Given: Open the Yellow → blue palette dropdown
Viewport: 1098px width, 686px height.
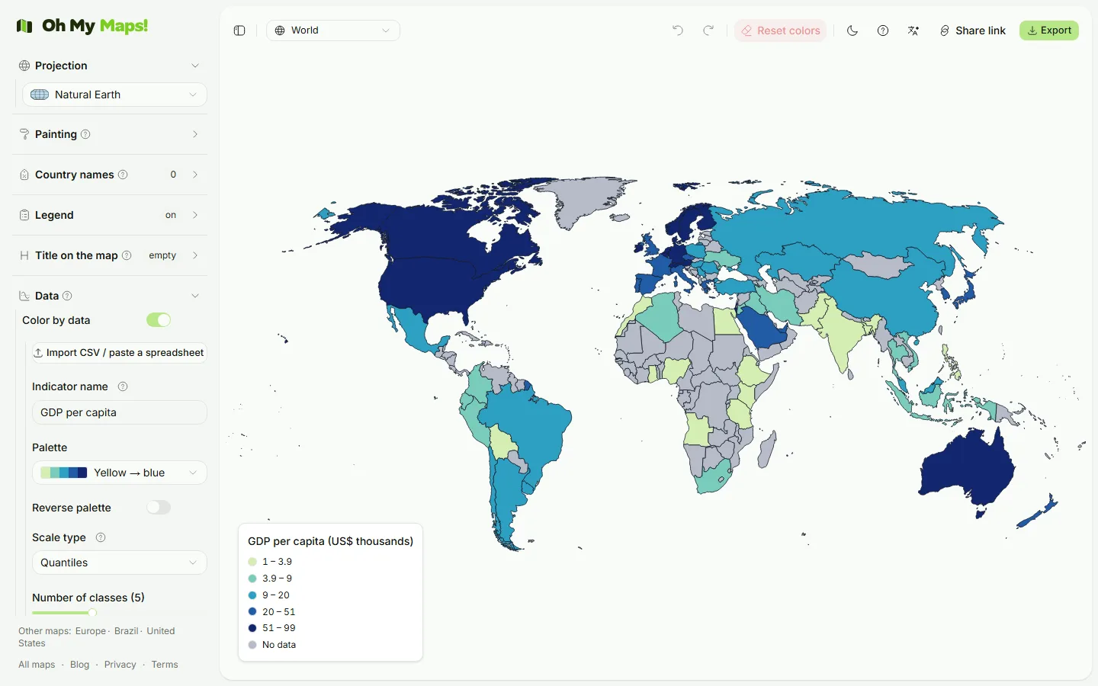Looking at the screenshot, I should pos(120,473).
